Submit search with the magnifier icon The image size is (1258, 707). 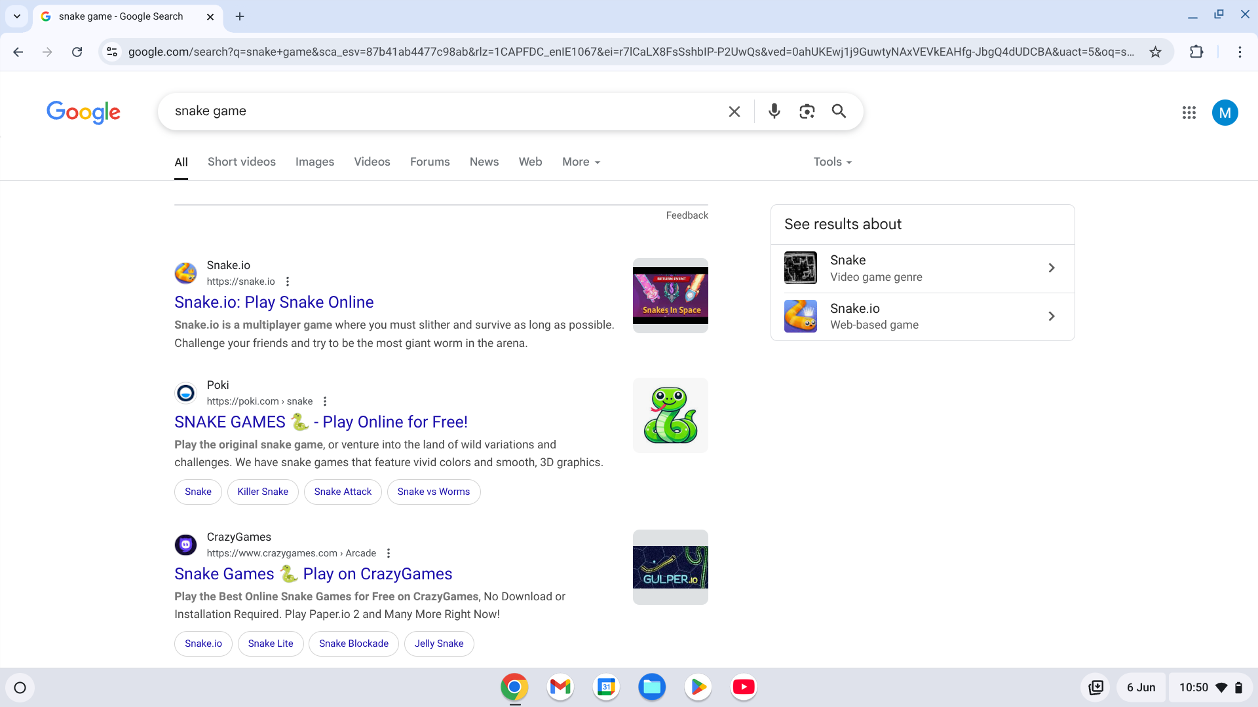click(839, 111)
